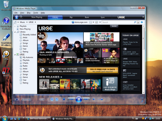
Task: Pause the current track
Action: (x=79, y=99)
